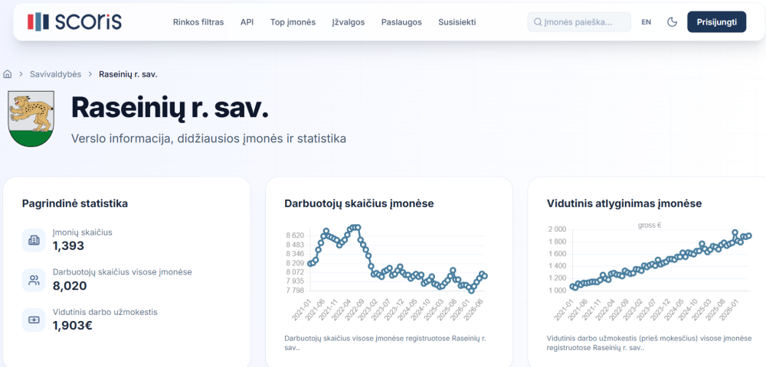Click Darbuotojų skaičius visose įmonėse label
This screenshot has width=766, height=367.
(122, 272)
